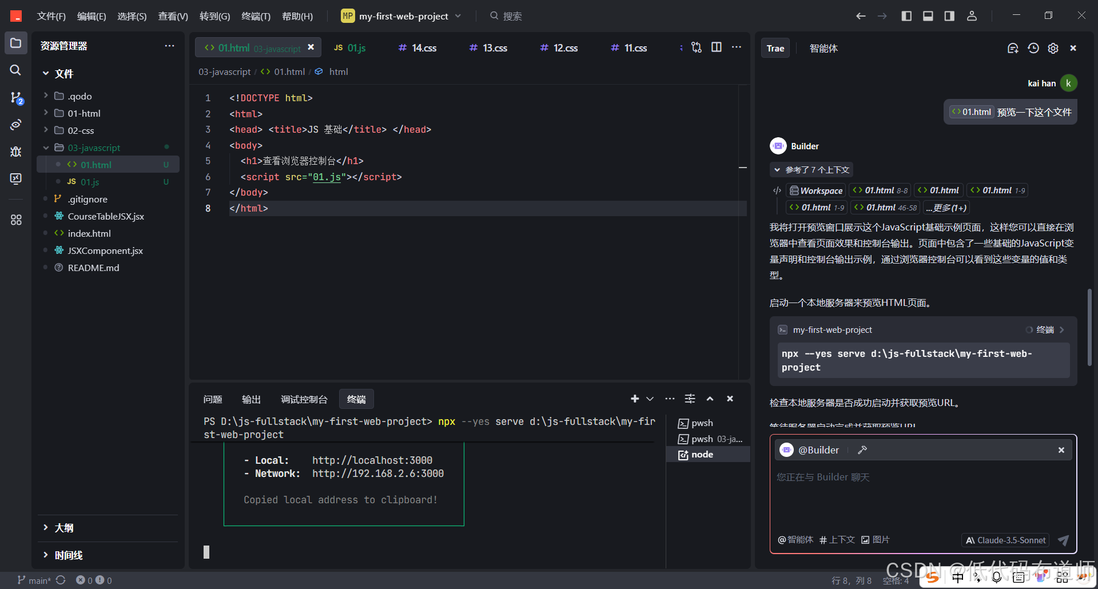
Task: Attach an image with 图片 button
Action: click(x=876, y=540)
